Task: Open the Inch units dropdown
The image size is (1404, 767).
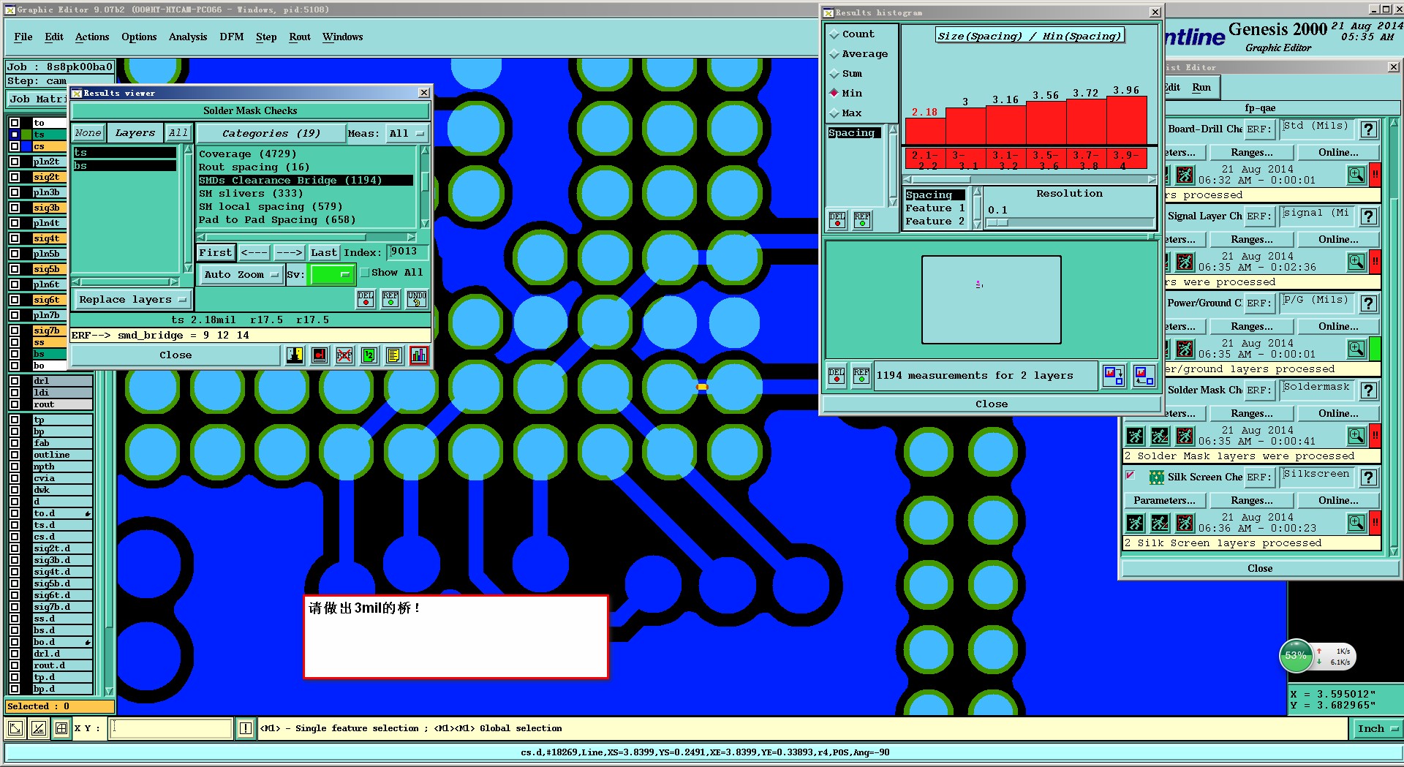Action: [1378, 728]
